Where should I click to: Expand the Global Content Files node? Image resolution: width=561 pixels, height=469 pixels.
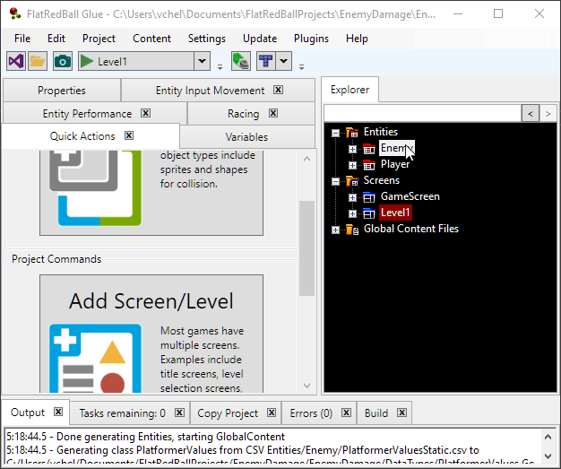click(336, 230)
